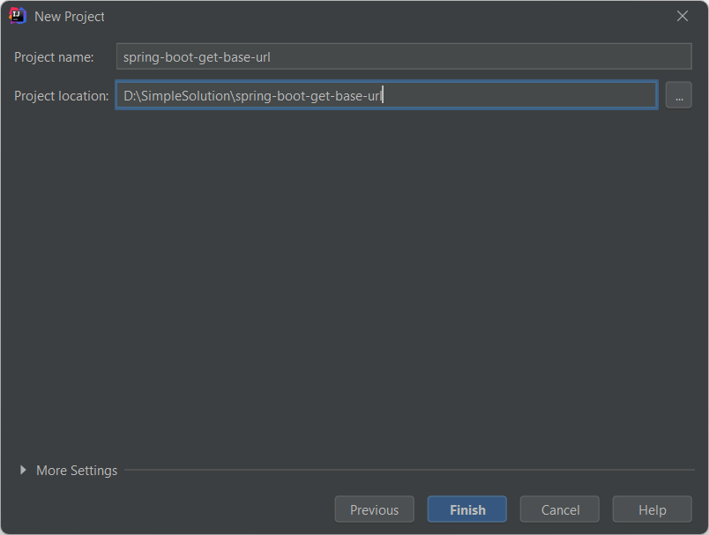
Task: Click the path D:\SimpleSolution\spring-boot-get-base-url
Action: 254,95
